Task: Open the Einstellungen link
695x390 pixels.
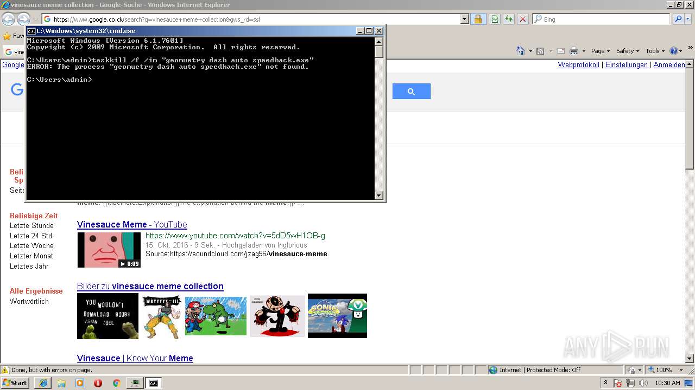Action: point(627,64)
